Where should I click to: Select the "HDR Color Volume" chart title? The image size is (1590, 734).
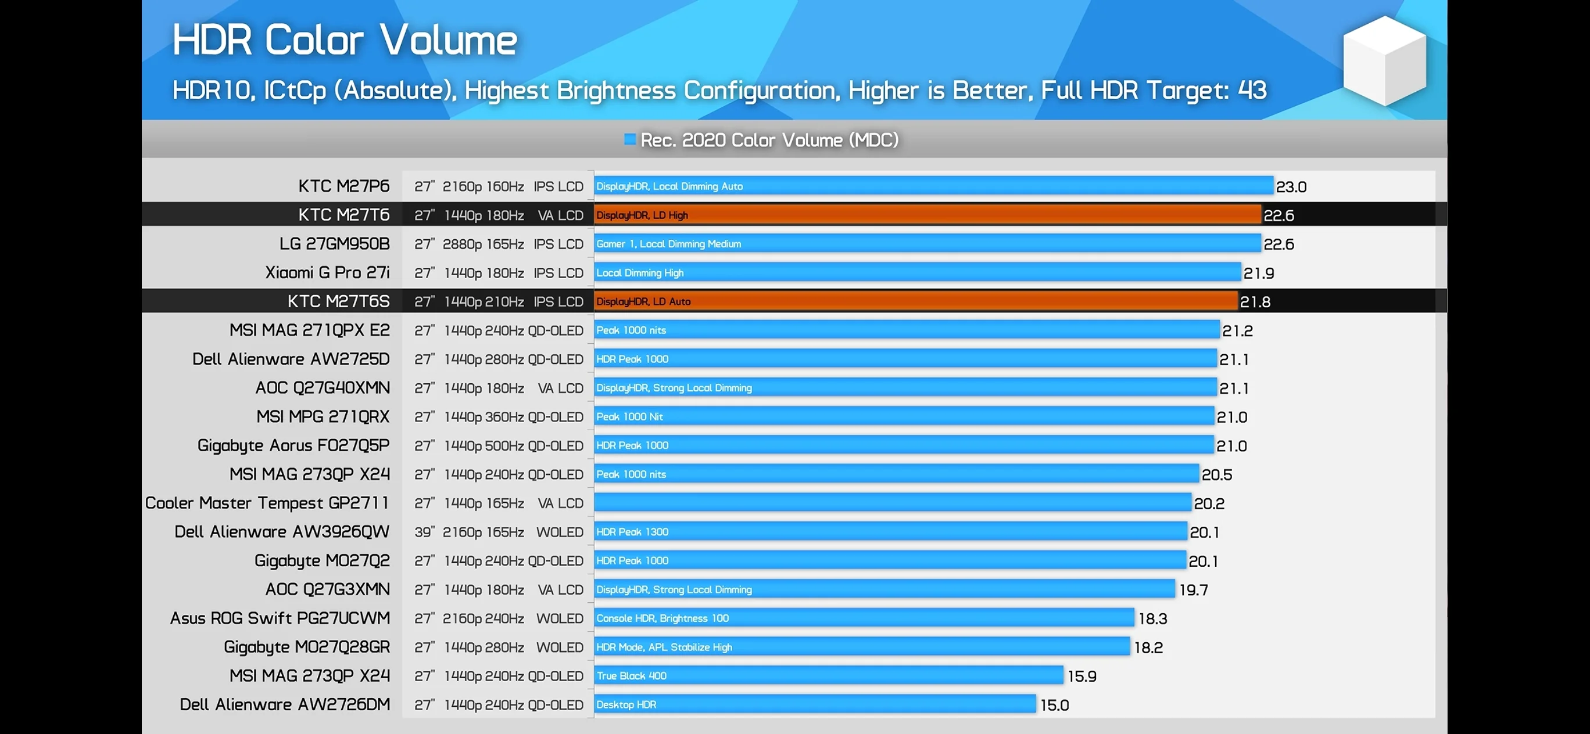pyautogui.click(x=345, y=40)
